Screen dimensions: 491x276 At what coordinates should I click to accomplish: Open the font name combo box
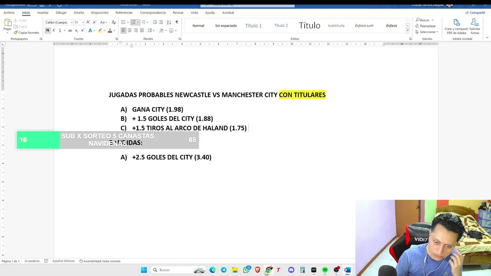pos(59,22)
